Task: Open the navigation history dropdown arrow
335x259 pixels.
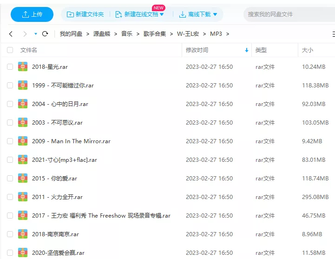Action: coord(36,34)
